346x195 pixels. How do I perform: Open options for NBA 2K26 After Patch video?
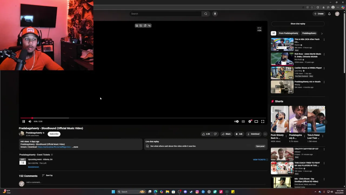point(324,40)
